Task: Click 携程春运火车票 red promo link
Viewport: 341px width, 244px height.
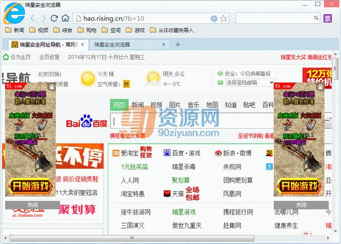Action: (127, 136)
